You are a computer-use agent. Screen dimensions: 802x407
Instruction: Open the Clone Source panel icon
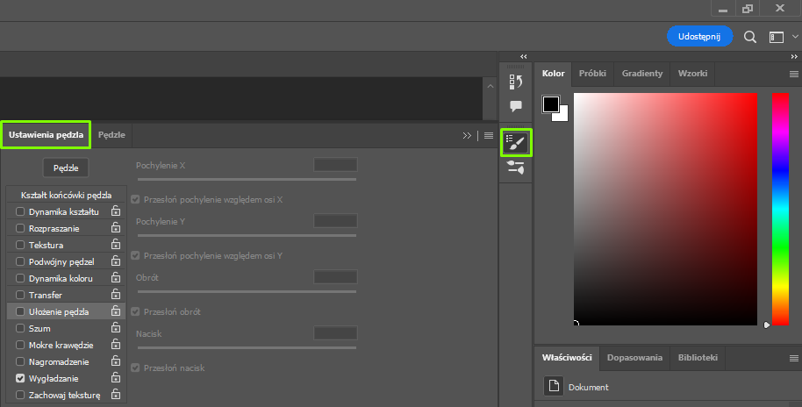[516, 168]
